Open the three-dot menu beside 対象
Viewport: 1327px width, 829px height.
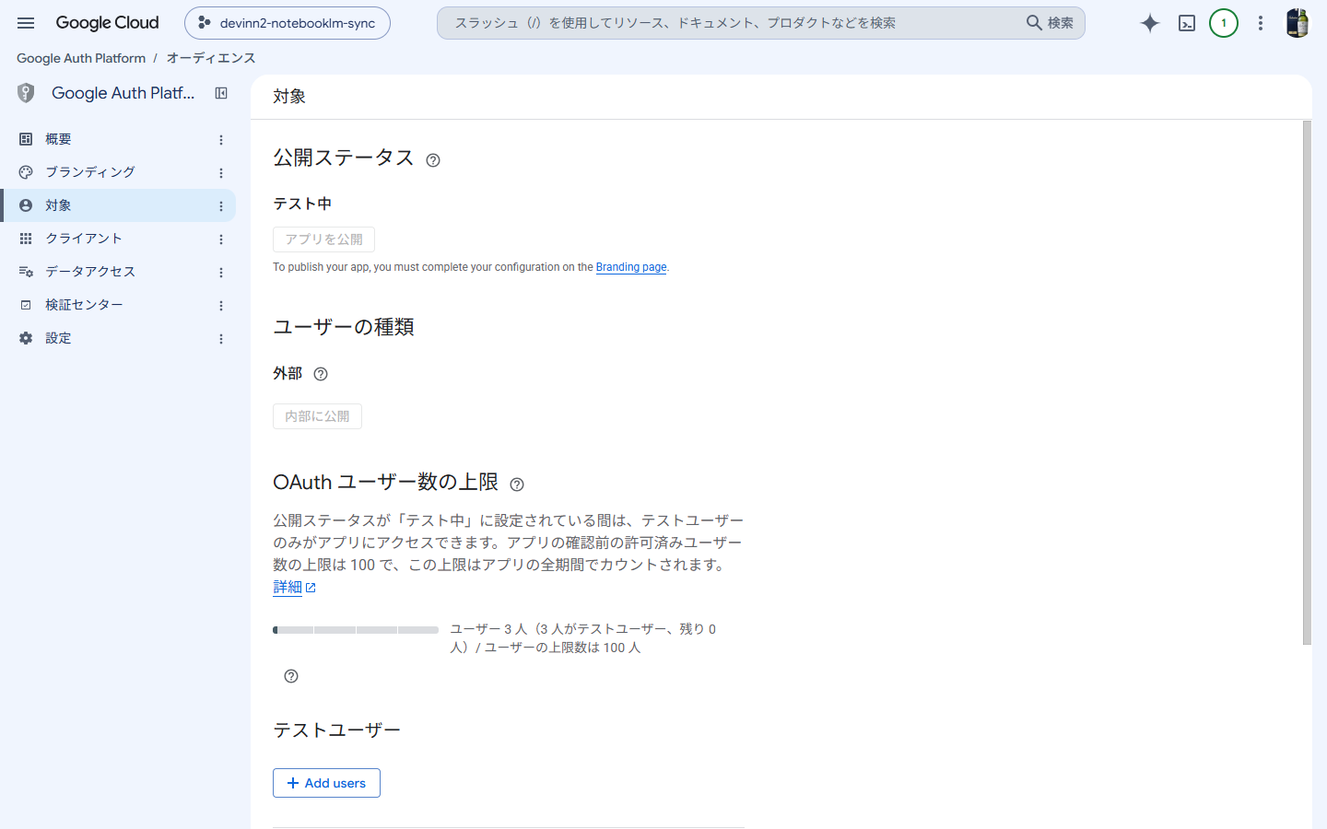pos(221,206)
